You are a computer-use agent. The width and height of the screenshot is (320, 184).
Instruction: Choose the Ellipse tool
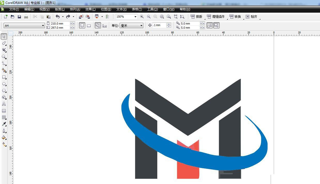tap(4, 84)
